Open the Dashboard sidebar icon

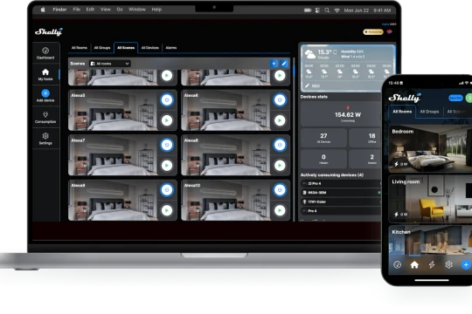(x=45, y=53)
